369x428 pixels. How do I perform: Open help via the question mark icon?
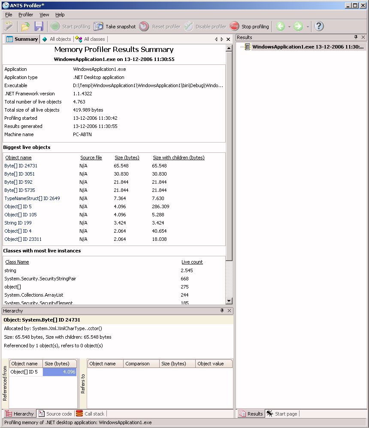coord(319,27)
